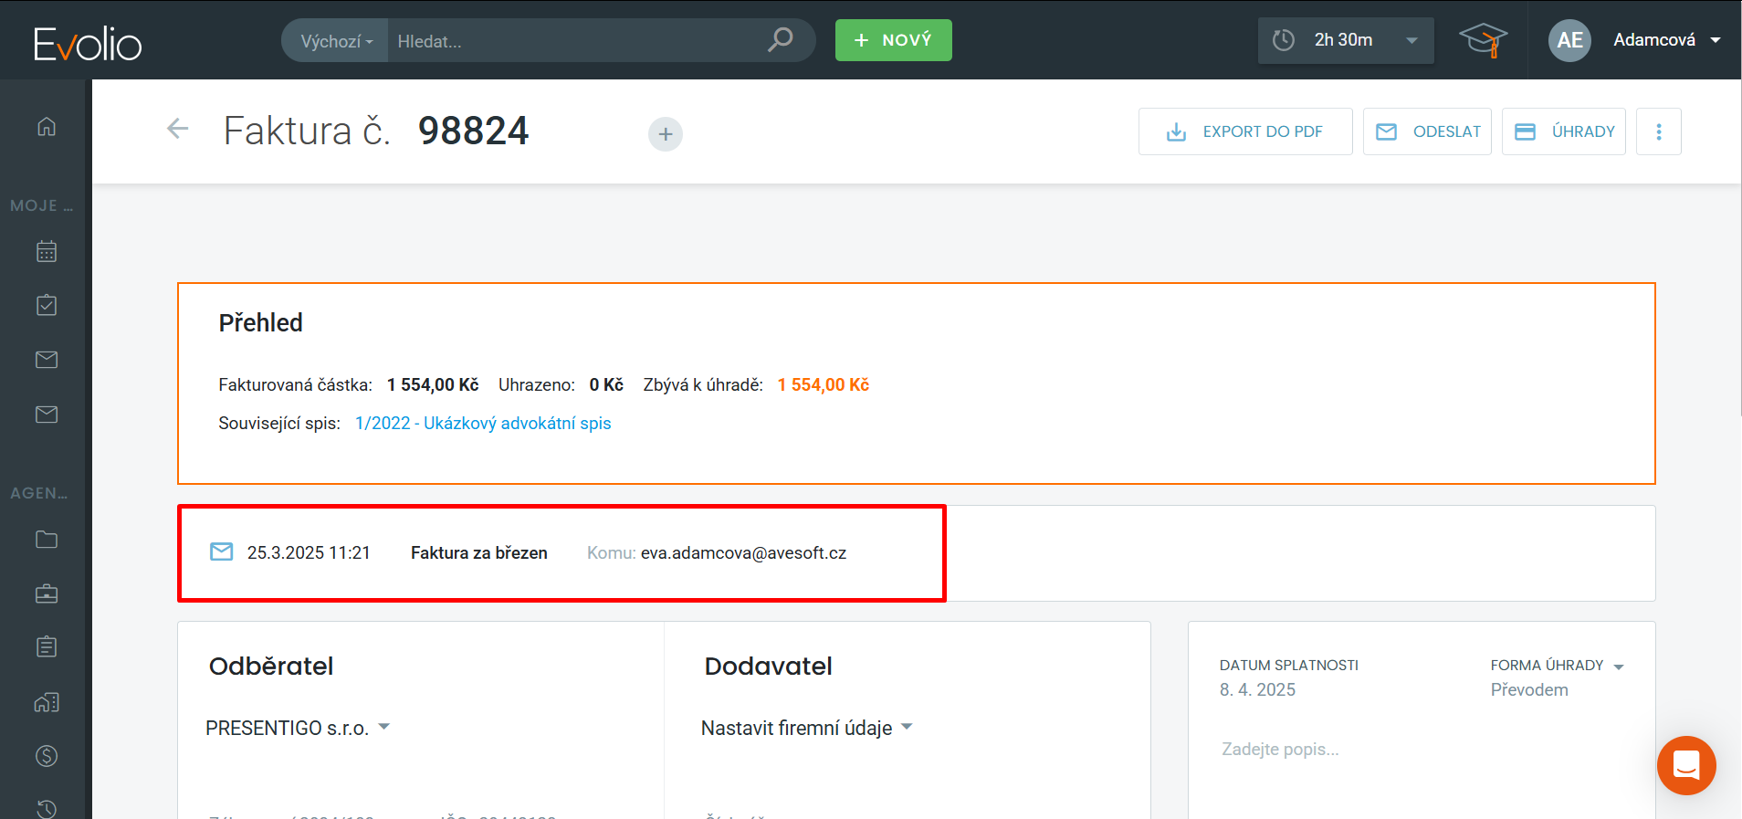Click the Export do PDF button

tap(1244, 131)
